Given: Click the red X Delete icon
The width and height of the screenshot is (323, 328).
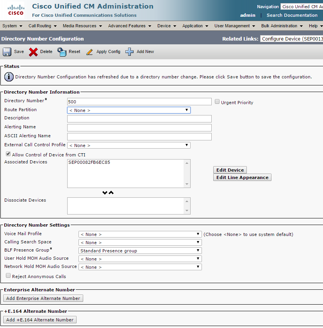Looking at the screenshot, I should click(x=34, y=52).
